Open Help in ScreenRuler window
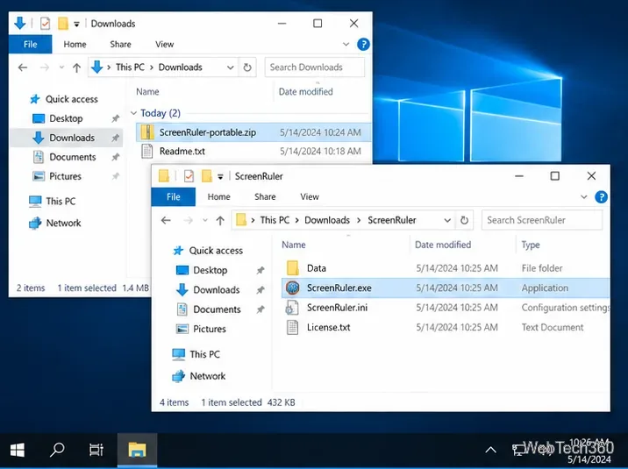The image size is (628, 469). coord(601,197)
